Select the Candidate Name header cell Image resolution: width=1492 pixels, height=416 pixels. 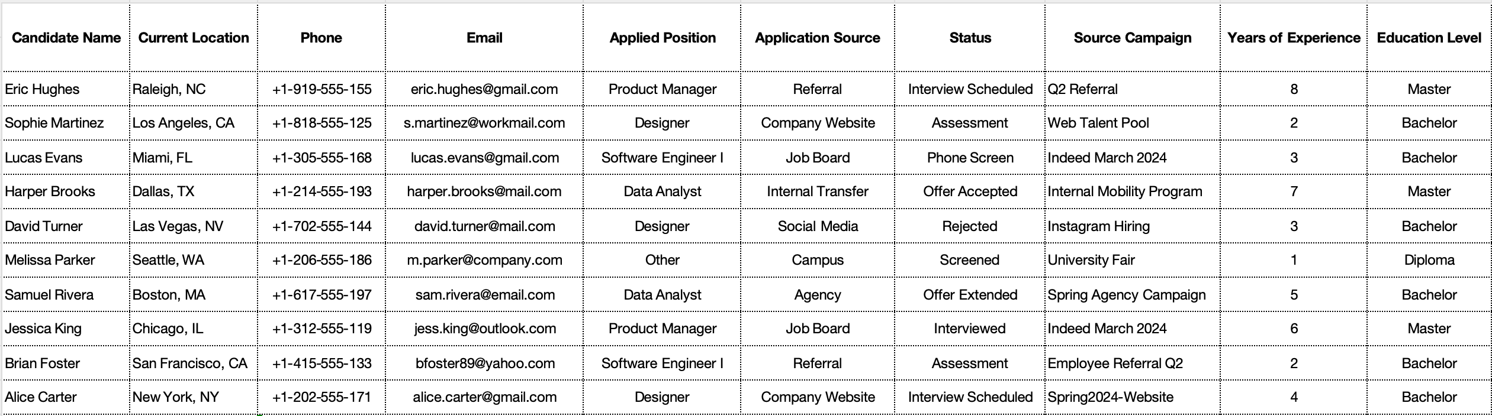tap(66, 38)
